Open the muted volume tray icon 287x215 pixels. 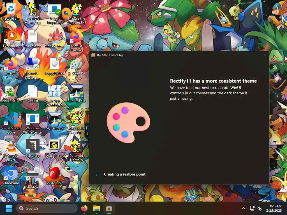click(x=260, y=208)
